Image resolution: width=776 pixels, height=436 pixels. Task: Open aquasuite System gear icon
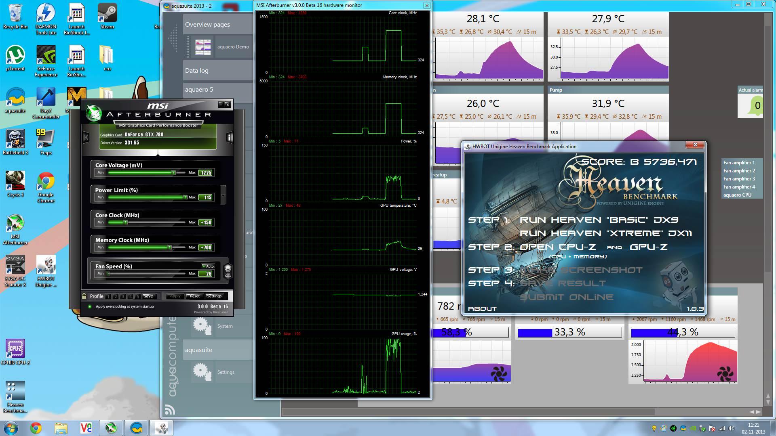[x=202, y=326]
